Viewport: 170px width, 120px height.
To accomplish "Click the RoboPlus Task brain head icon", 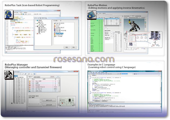I will click(9, 15).
